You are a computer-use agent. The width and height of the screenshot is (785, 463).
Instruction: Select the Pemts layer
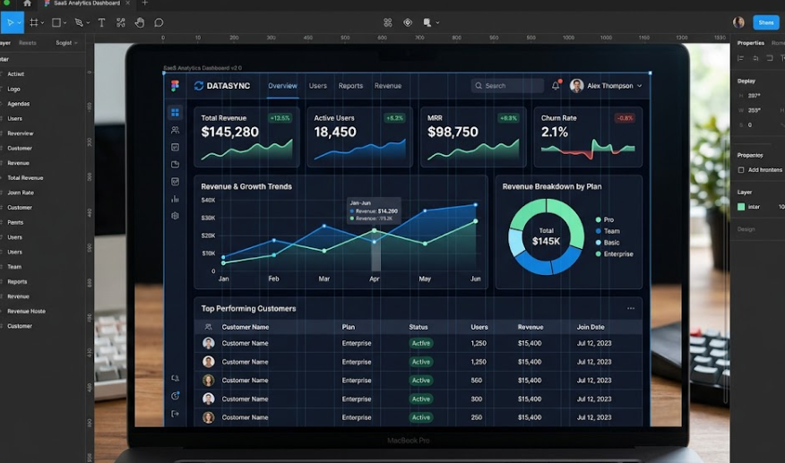click(15, 222)
